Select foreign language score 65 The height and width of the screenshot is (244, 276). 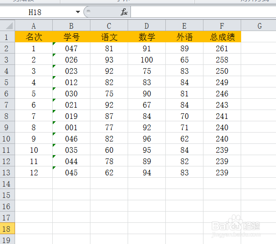(184, 59)
